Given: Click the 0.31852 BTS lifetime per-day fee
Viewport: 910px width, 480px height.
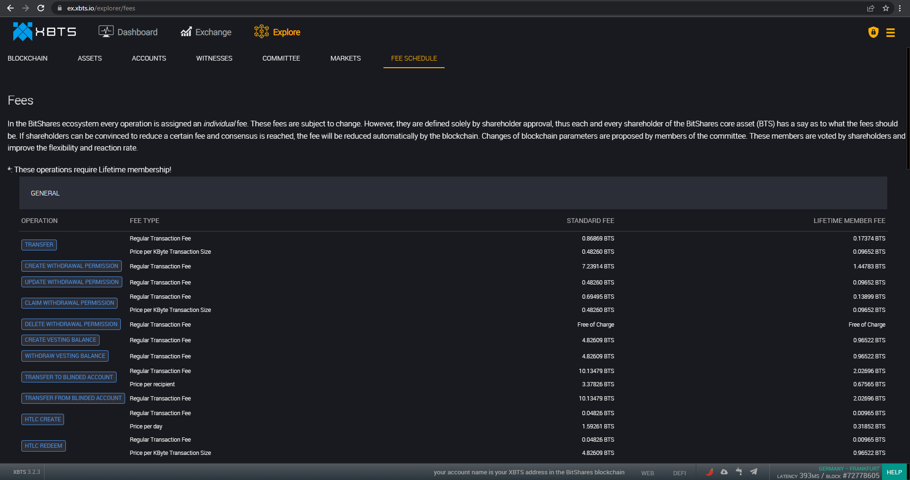Looking at the screenshot, I should tap(869, 427).
